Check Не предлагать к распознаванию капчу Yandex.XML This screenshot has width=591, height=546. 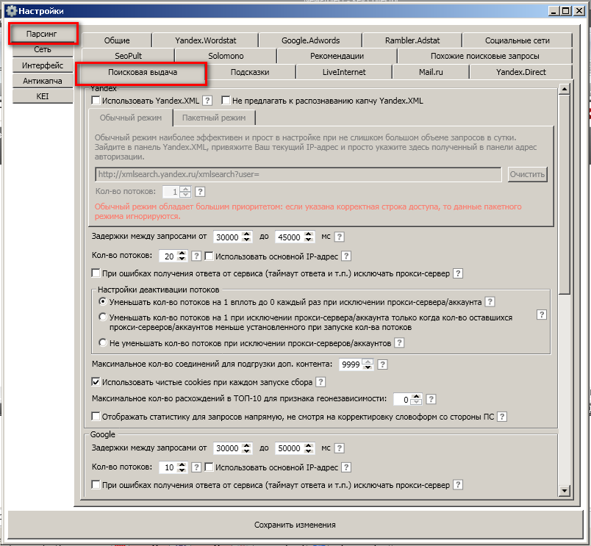coord(226,100)
